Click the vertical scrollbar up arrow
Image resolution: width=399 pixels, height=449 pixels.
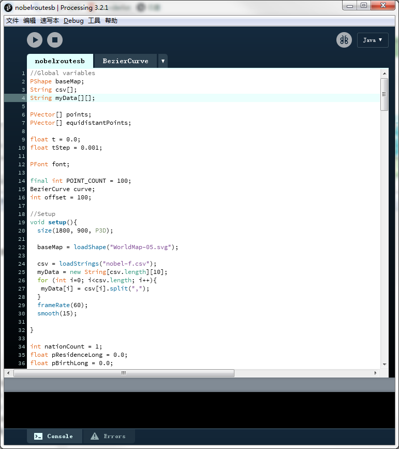pos(385,74)
